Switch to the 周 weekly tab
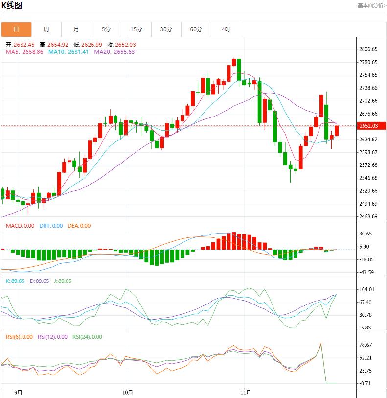The image size is (387, 398). pos(46,29)
